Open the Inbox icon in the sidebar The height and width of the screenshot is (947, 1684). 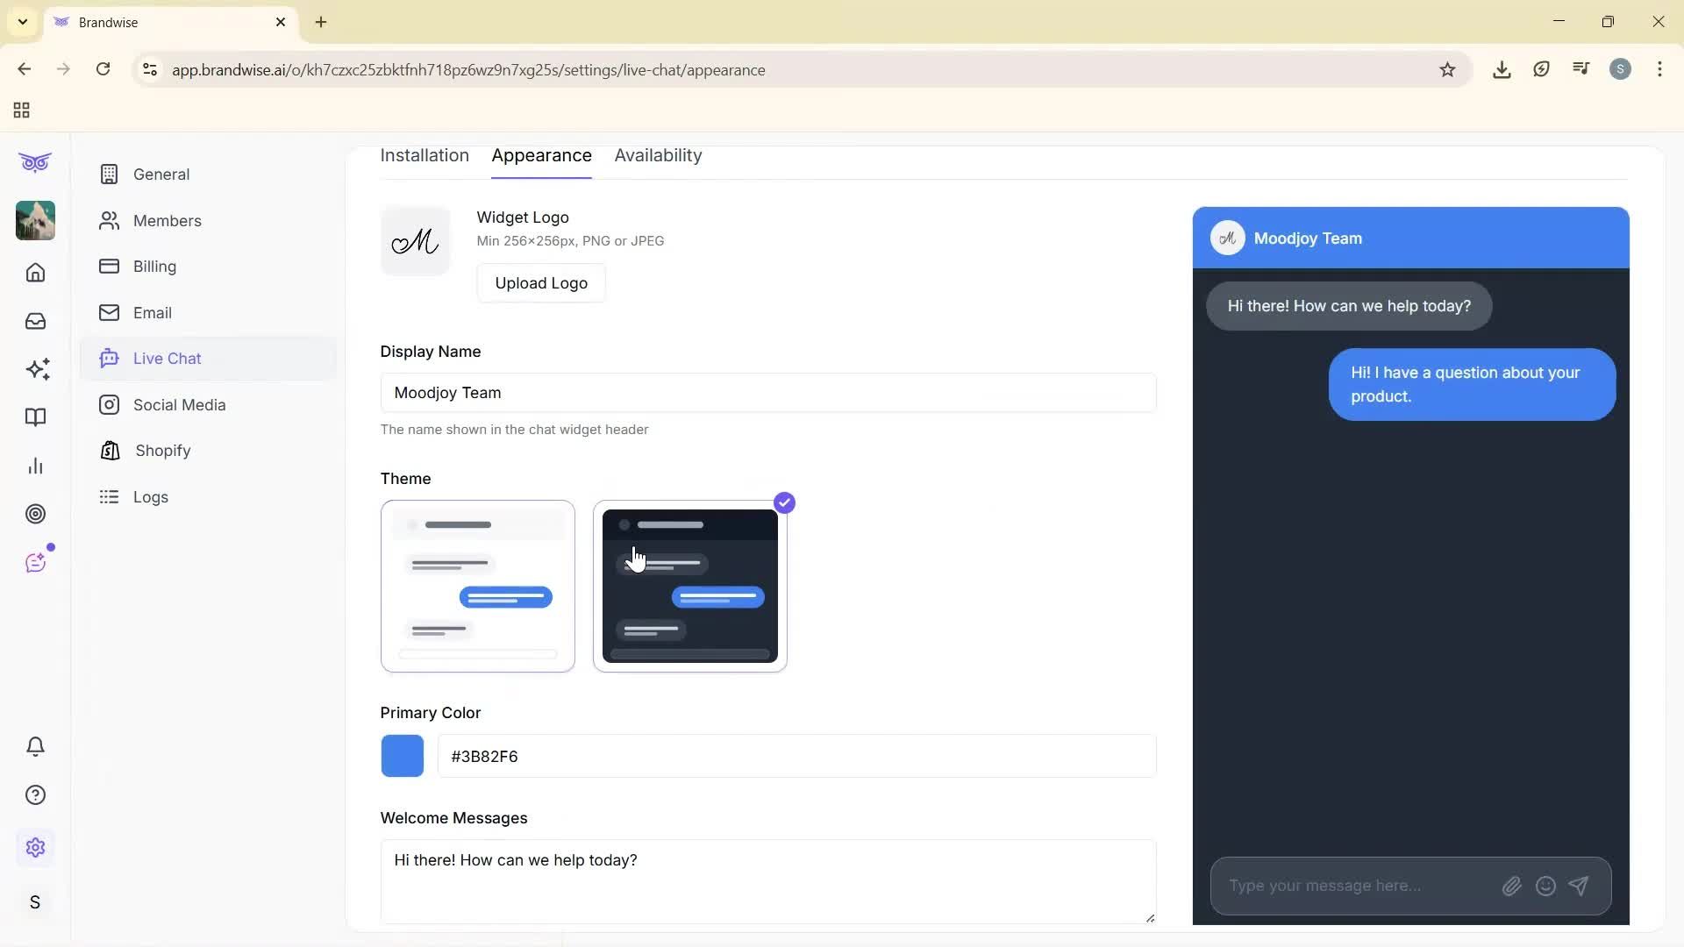35,321
